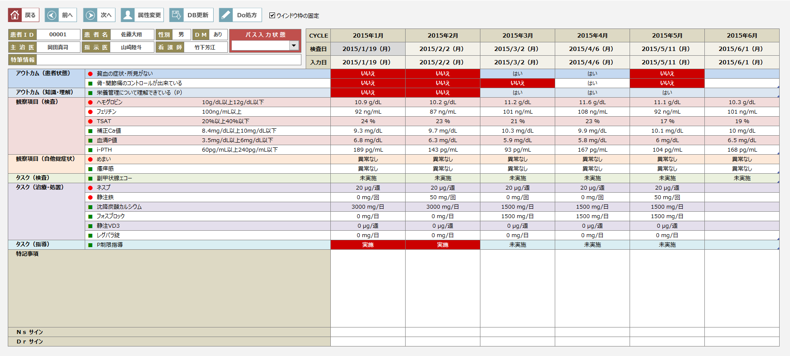The height and width of the screenshot is (356, 790).
Task: Click the Ns サイン cell under 2015年1月
Action: [368, 332]
